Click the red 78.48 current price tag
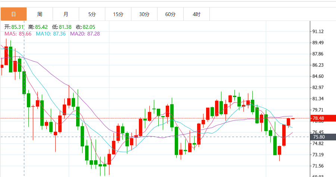The image size is (336, 177). click(x=318, y=118)
